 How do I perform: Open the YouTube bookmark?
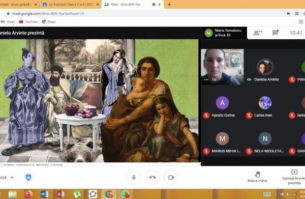28,21
